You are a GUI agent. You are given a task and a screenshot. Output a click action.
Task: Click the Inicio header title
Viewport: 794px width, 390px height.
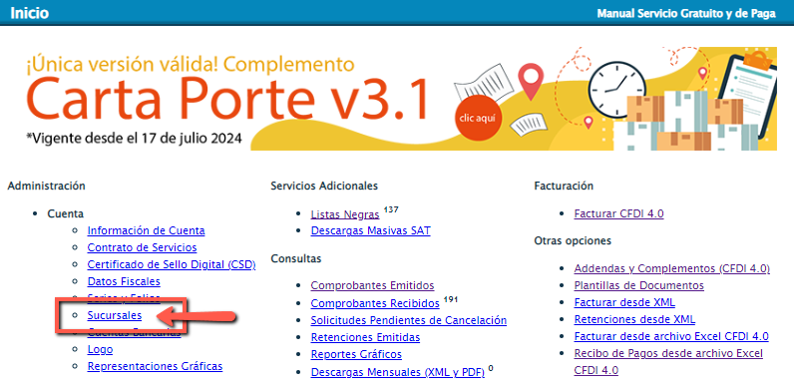pos(29,13)
